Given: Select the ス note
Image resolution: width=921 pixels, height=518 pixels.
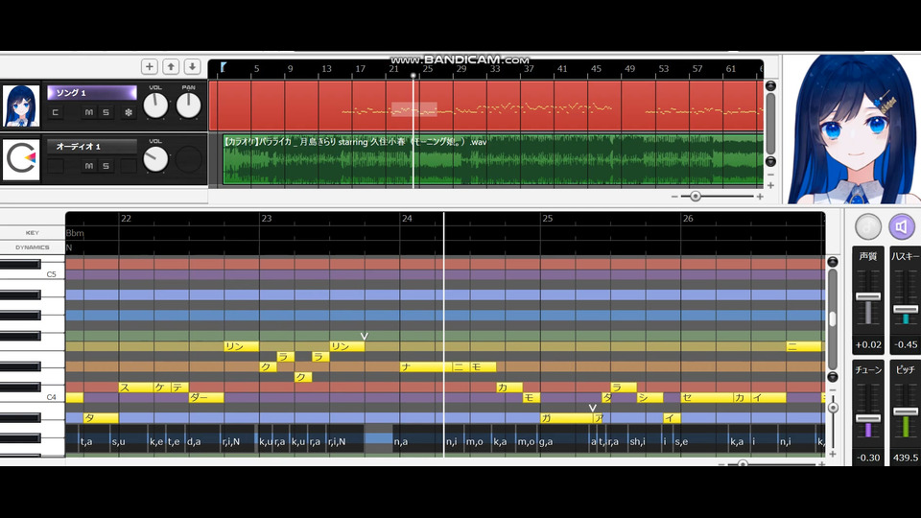Looking at the screenshot, I should [135, 387].
